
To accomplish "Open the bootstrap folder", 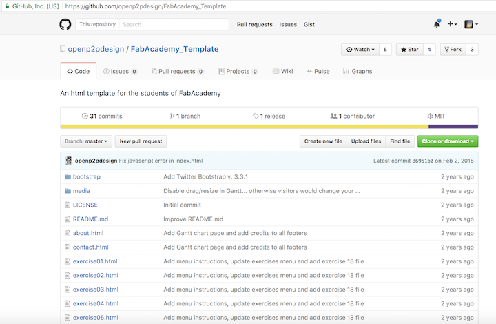I will (87, 177).
